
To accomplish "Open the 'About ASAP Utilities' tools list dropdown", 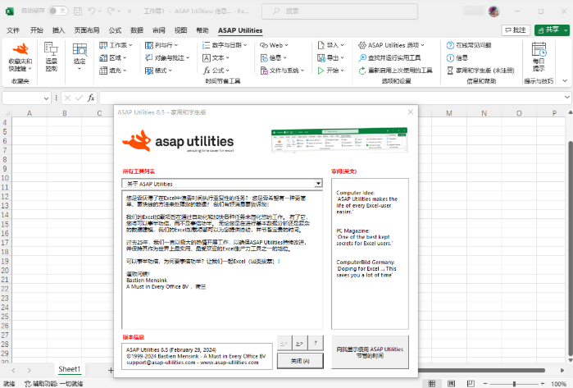I will (318, 183).
